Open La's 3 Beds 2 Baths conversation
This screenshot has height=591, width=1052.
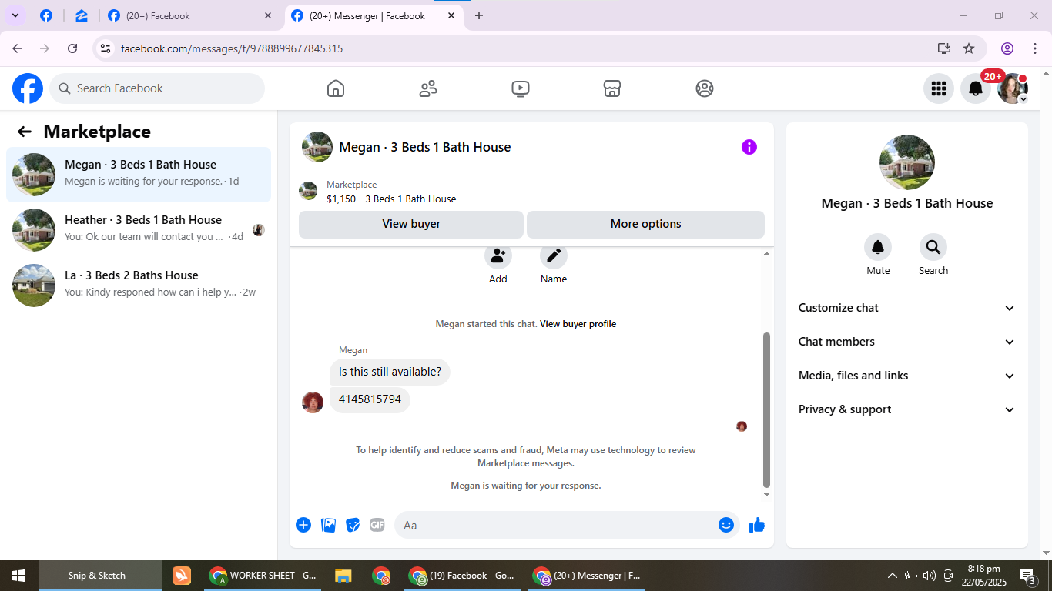[x=139, y=285]
